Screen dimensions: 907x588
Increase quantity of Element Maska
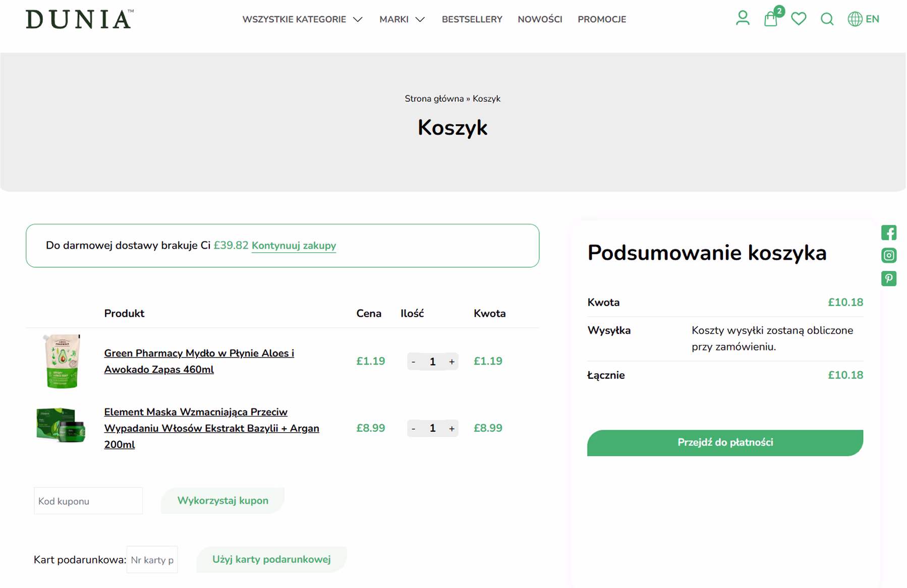[451, 428]
